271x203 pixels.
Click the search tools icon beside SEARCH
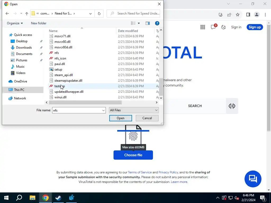(232, 106)
